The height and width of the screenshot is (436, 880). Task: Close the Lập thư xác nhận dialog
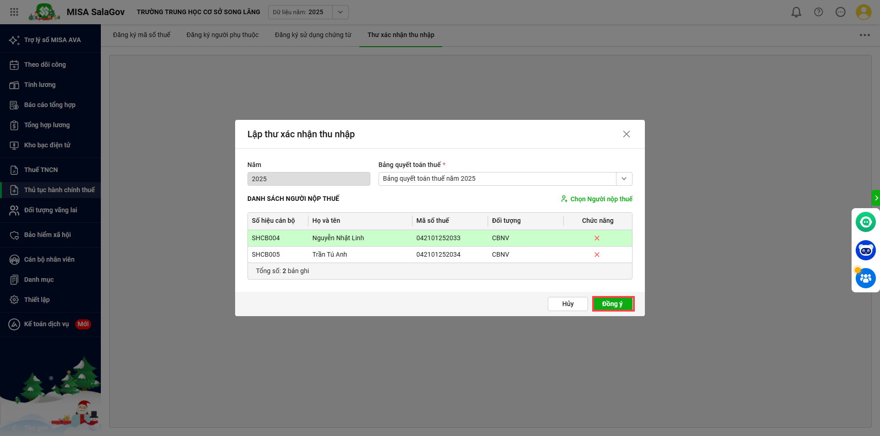(626, 134)
